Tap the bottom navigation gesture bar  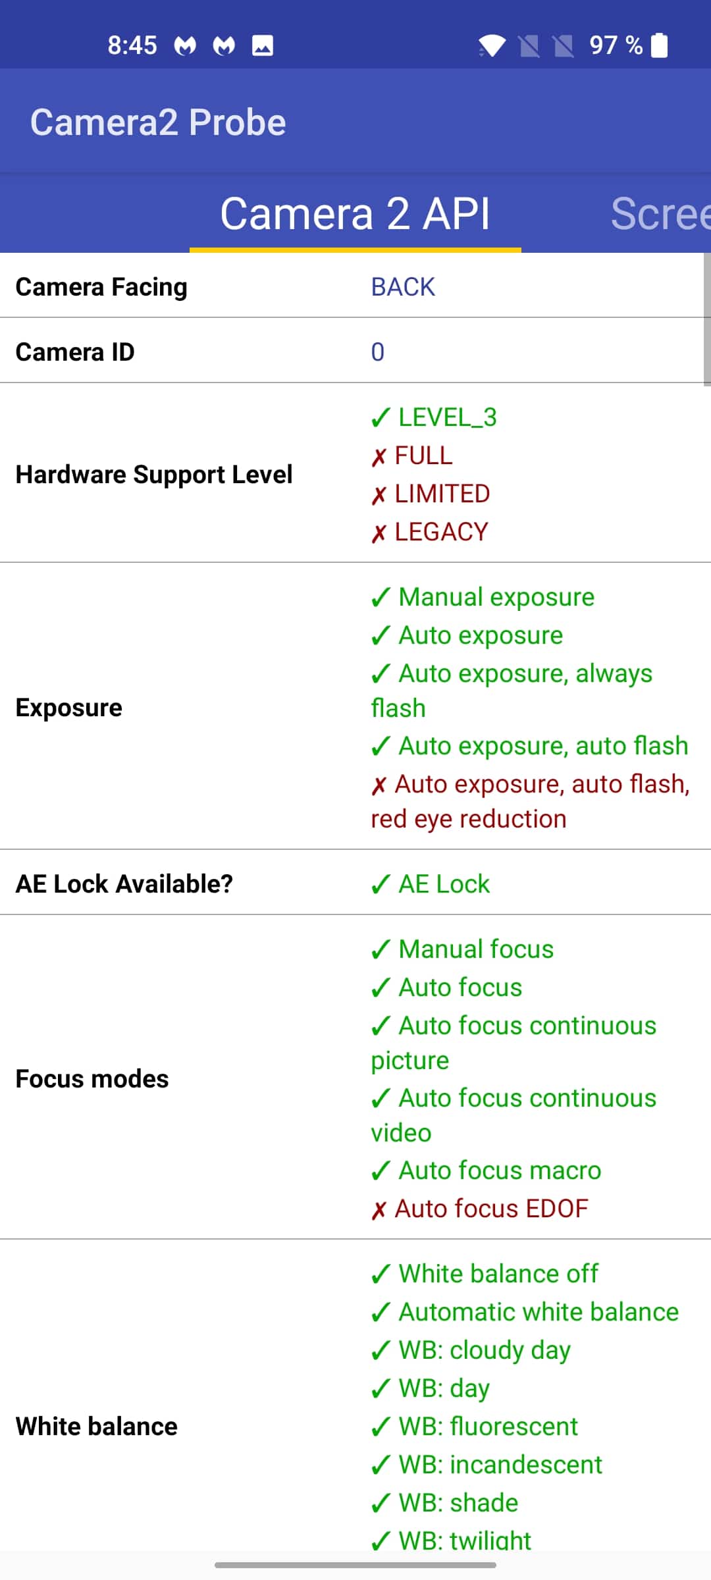[x=355, y=1565]
